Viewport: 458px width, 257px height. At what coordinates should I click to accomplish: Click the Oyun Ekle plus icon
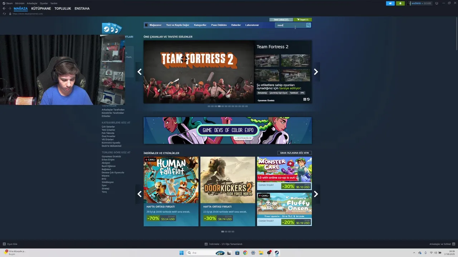coord(4,244)
